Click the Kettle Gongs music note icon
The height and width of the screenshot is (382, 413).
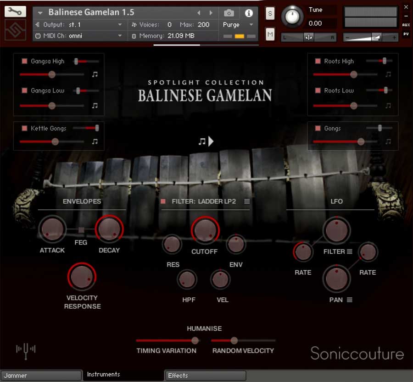pos(95,142)
